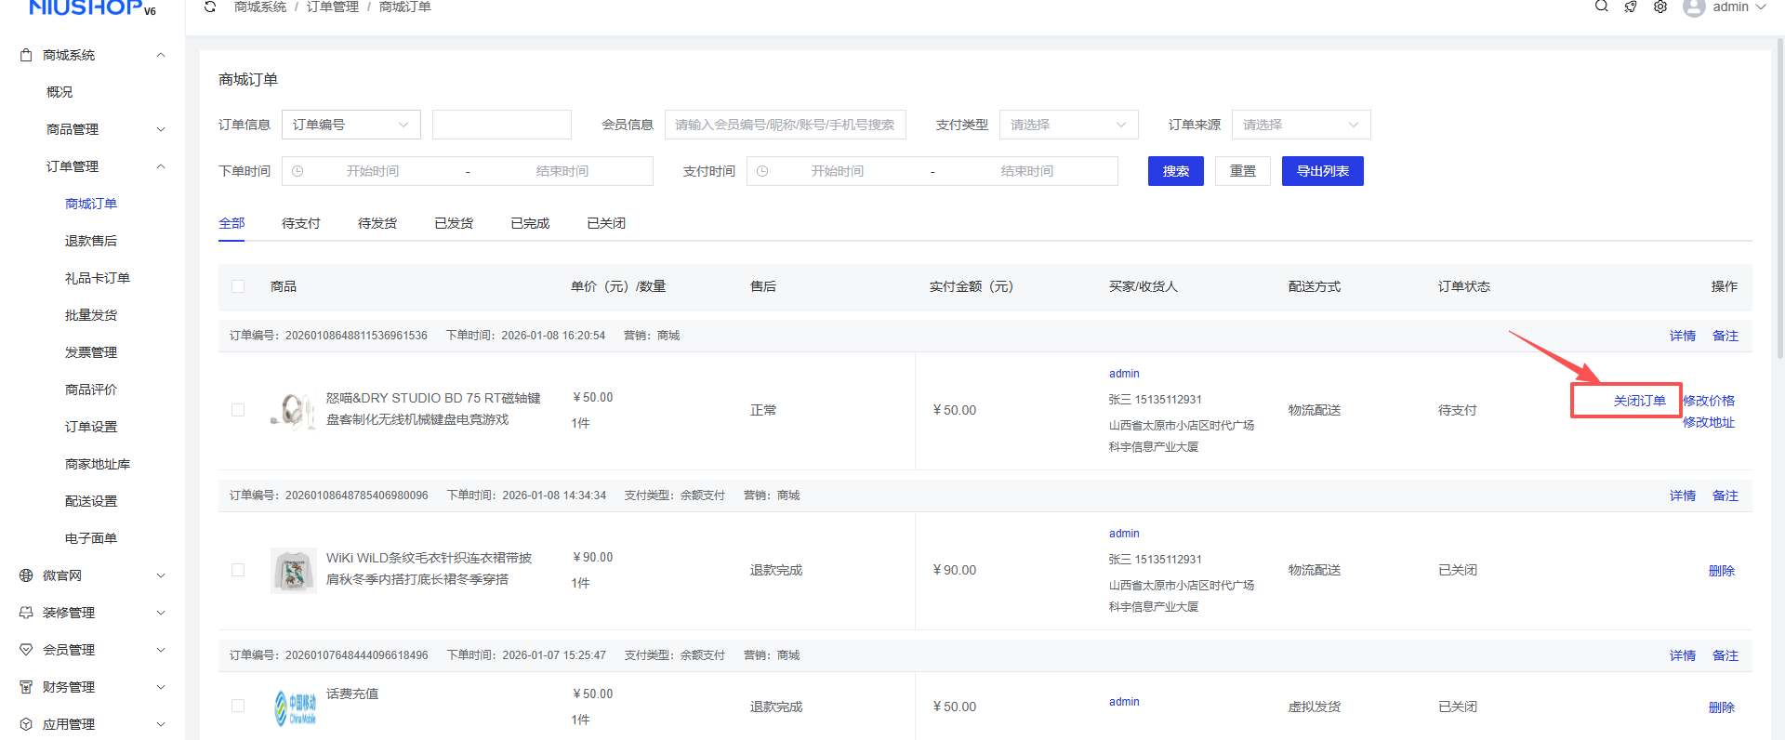Expand the 支付类型 dropdown
This screenshot has width=1785, height=740.
pos(1068,125)
